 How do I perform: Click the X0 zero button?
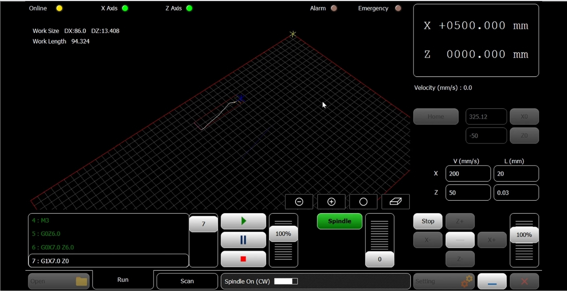tap(524, 117)
